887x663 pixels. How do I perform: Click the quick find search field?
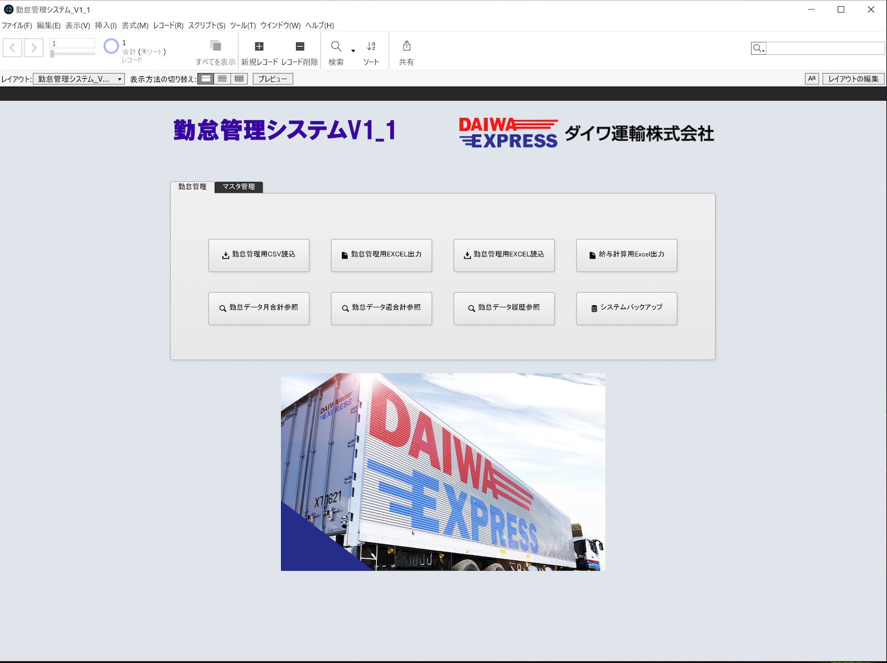(825, 48)
